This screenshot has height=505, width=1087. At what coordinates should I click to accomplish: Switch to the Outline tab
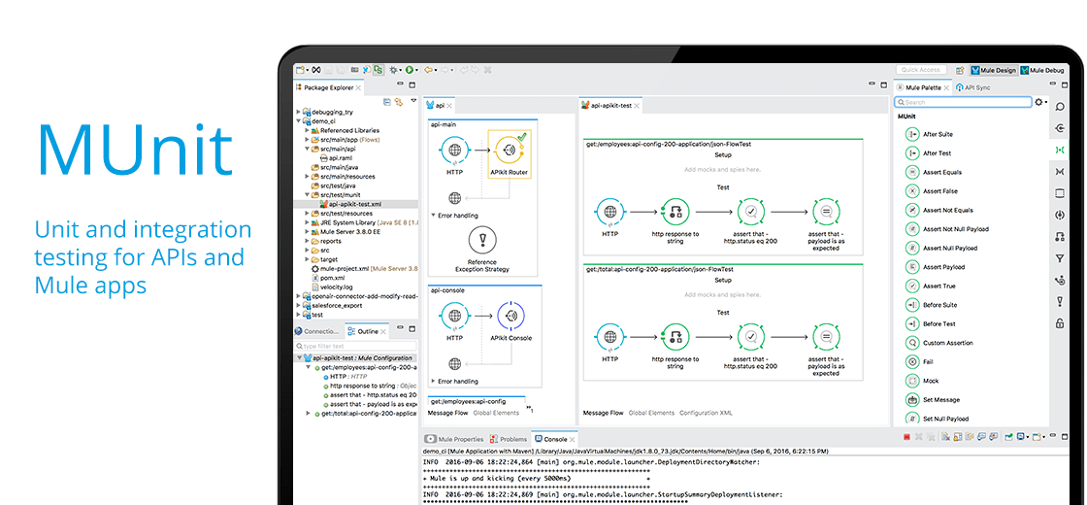(367, 331)
